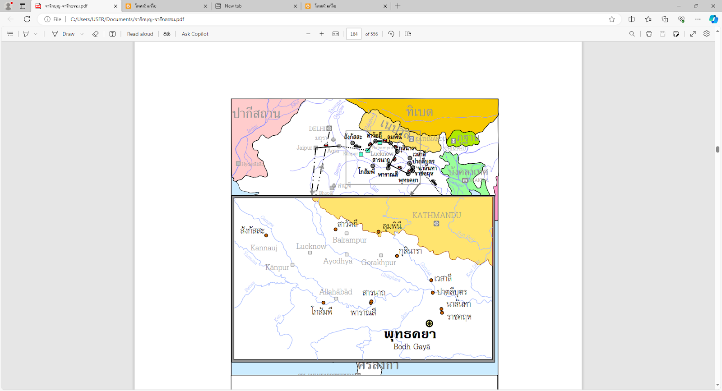The height and width of the screenshot is (391, 722).
Task: Click the page number input field
Action: tap(354, 34)
